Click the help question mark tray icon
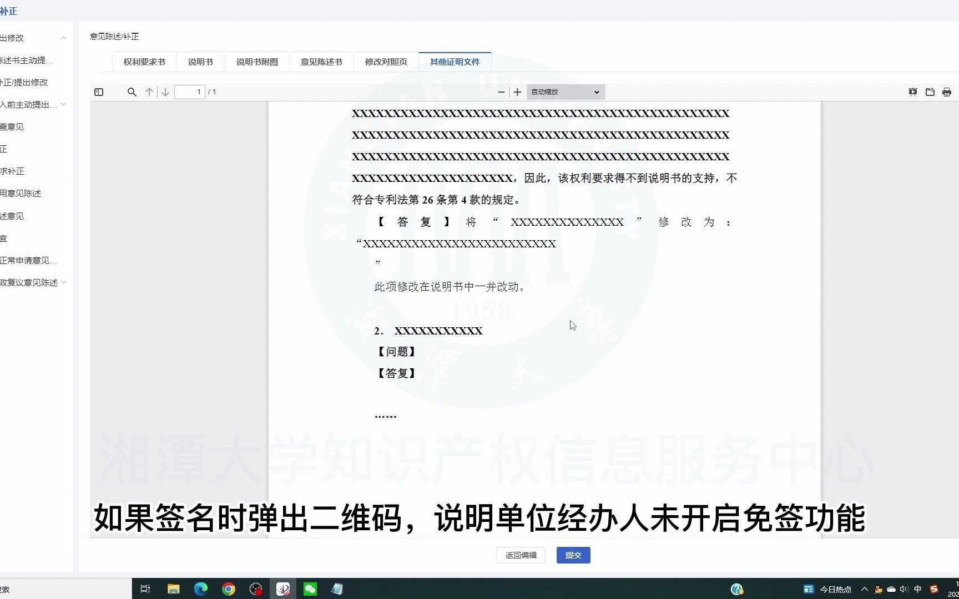Viewport: 959px width, 599px height. click(737, 589)
